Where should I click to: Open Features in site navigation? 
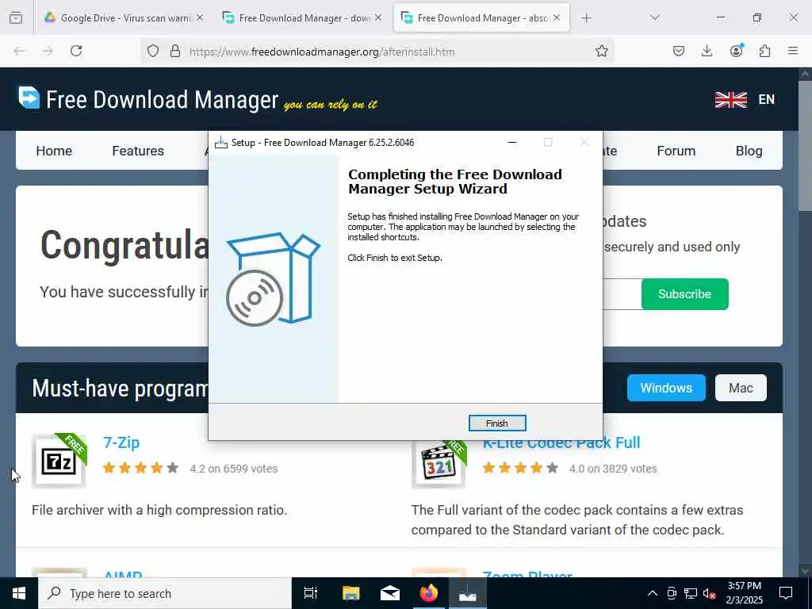138,151
